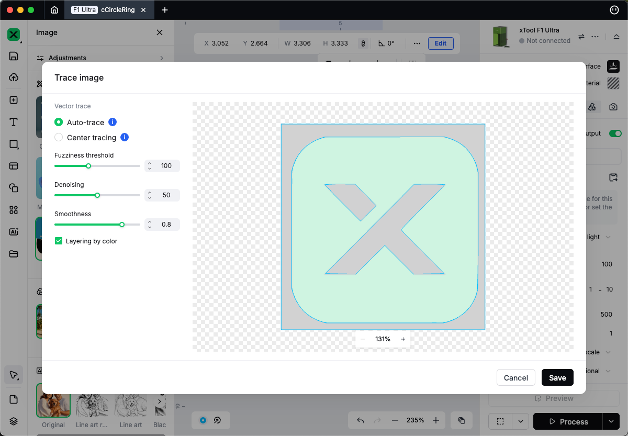Increment the Fuzziness threshold stepper
This screenshot has width=628, height=436.
[150, 163]
